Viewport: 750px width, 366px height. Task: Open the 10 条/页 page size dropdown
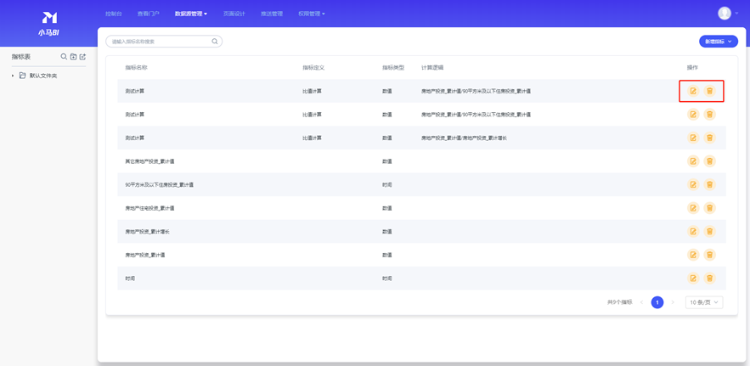click(704, 302)
